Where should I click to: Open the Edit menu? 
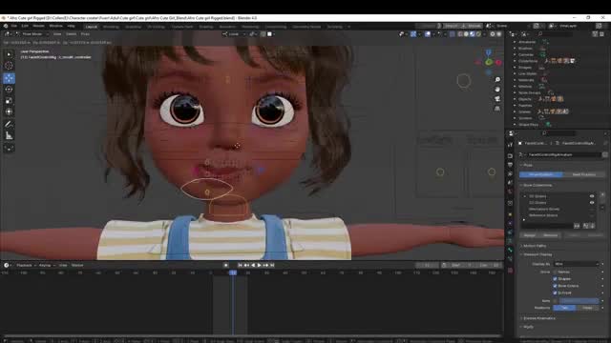[25, 26]
